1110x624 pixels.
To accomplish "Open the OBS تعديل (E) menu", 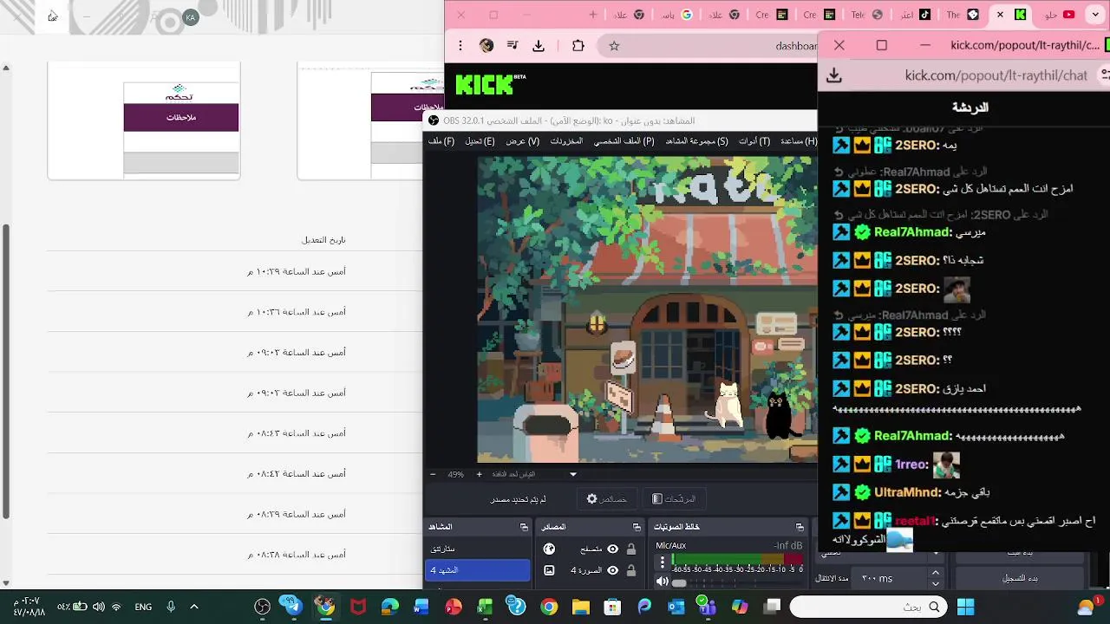I will (480, 141).
